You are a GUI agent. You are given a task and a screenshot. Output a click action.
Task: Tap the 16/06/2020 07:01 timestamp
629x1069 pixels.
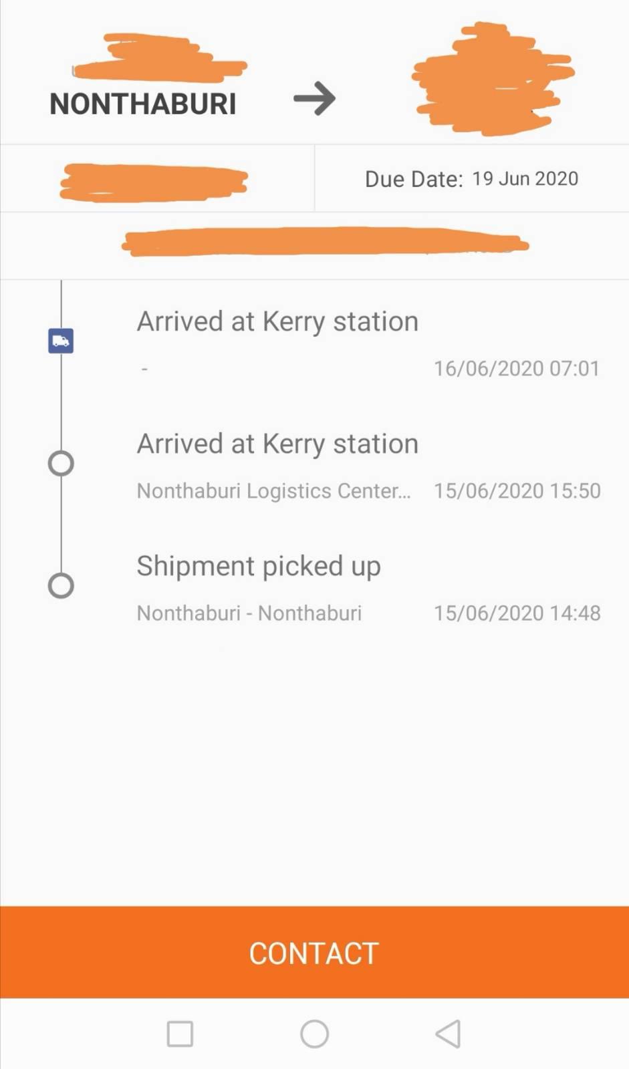pos(517,368)
